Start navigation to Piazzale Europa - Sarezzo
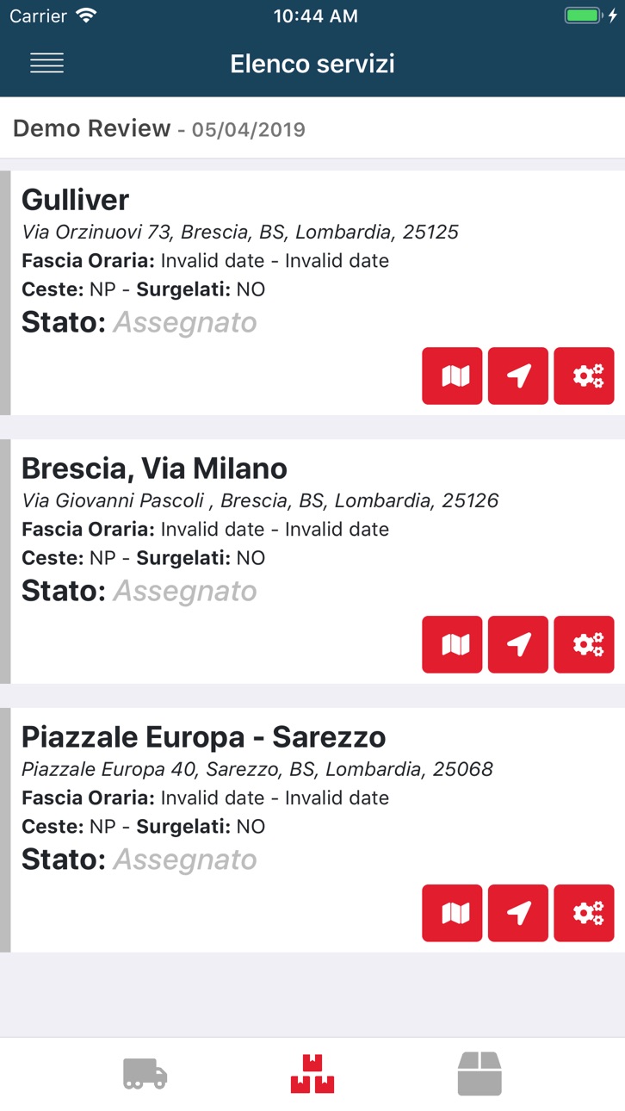Viewport: 625px width, 1111px height. 518,913
